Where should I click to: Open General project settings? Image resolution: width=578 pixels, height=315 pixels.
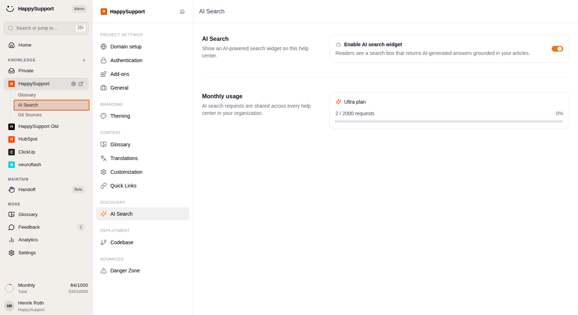point(143,88)
